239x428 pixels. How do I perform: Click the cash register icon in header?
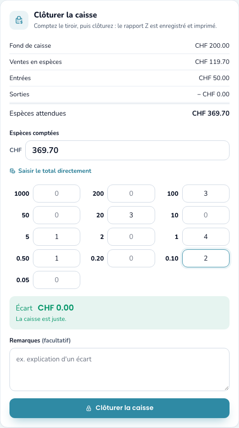tap(19, 20)
